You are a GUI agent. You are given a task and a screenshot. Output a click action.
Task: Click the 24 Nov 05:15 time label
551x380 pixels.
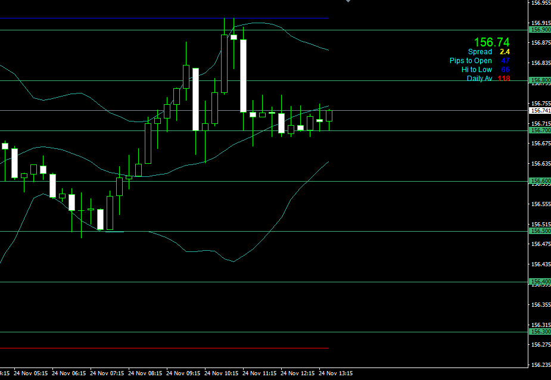point(32,373)
